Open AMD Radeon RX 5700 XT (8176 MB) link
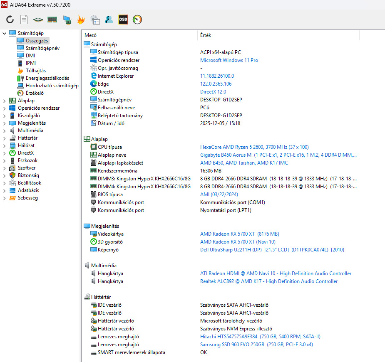The height and width of the screenshot is (362, 385). (240, 234)
